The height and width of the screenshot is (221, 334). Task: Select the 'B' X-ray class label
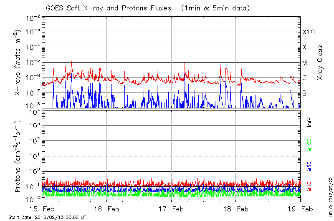pyautogui.click(x=304, y=93)
